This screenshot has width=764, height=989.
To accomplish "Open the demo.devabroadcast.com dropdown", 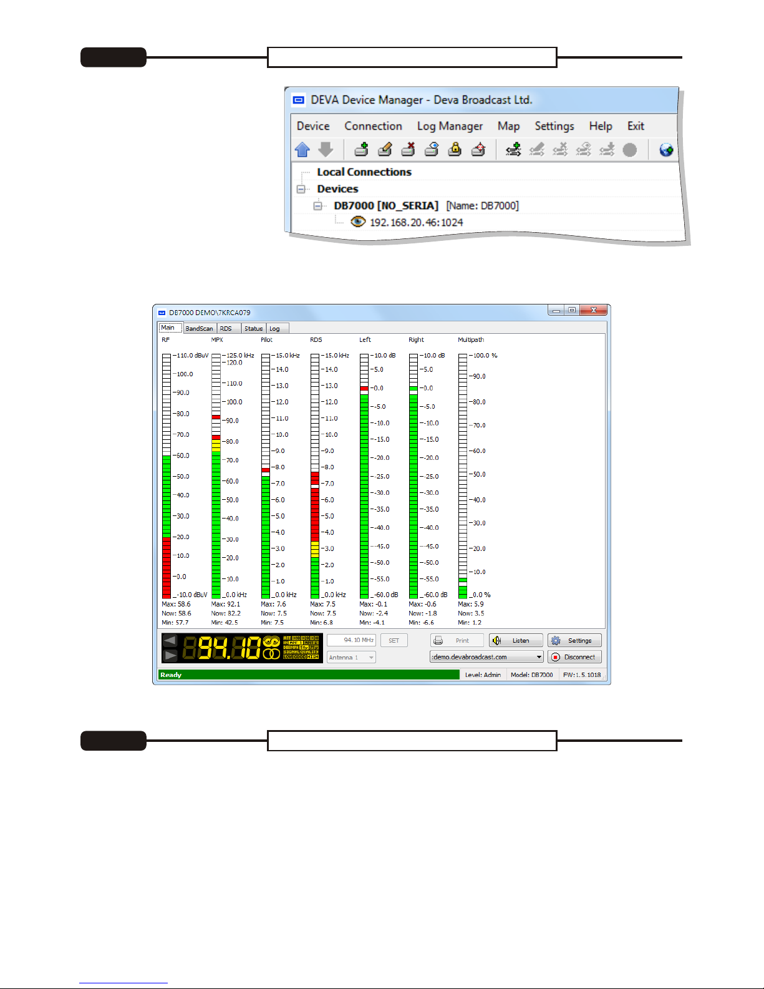I will pos(539,657).
